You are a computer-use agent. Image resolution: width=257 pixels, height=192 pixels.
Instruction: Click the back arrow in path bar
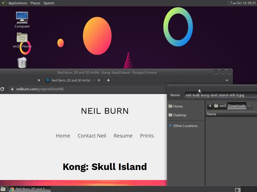pyautogui.click(x=210, y=106)
